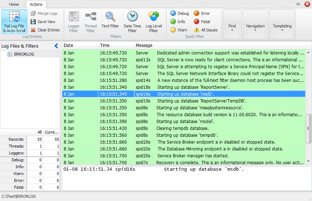This screenshot has height=201, width=312.
Task: Click the vertical scrollbar thumb in log list
Action: [308, 128]
